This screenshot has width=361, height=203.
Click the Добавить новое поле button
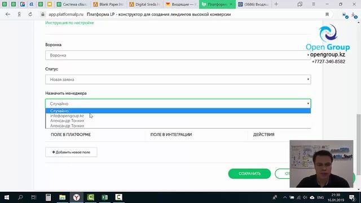(71, 152)
